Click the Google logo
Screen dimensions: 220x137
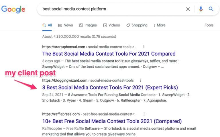point(13,9)
